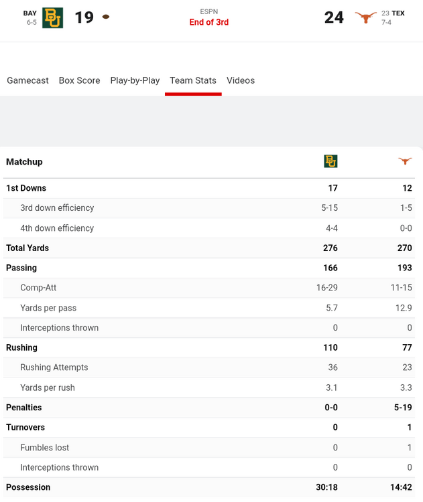Click the Possession row label
Screen dimensions: 423x502
coord(28,487)
